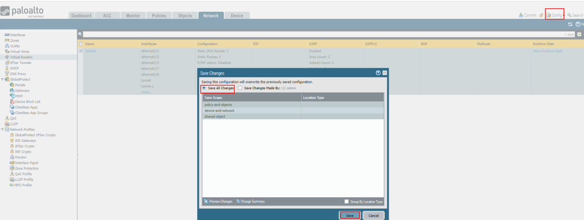Viewport: 584px width, 220px height.
Task: Click the lock icon beside Commit
Action: click(541, 15)
